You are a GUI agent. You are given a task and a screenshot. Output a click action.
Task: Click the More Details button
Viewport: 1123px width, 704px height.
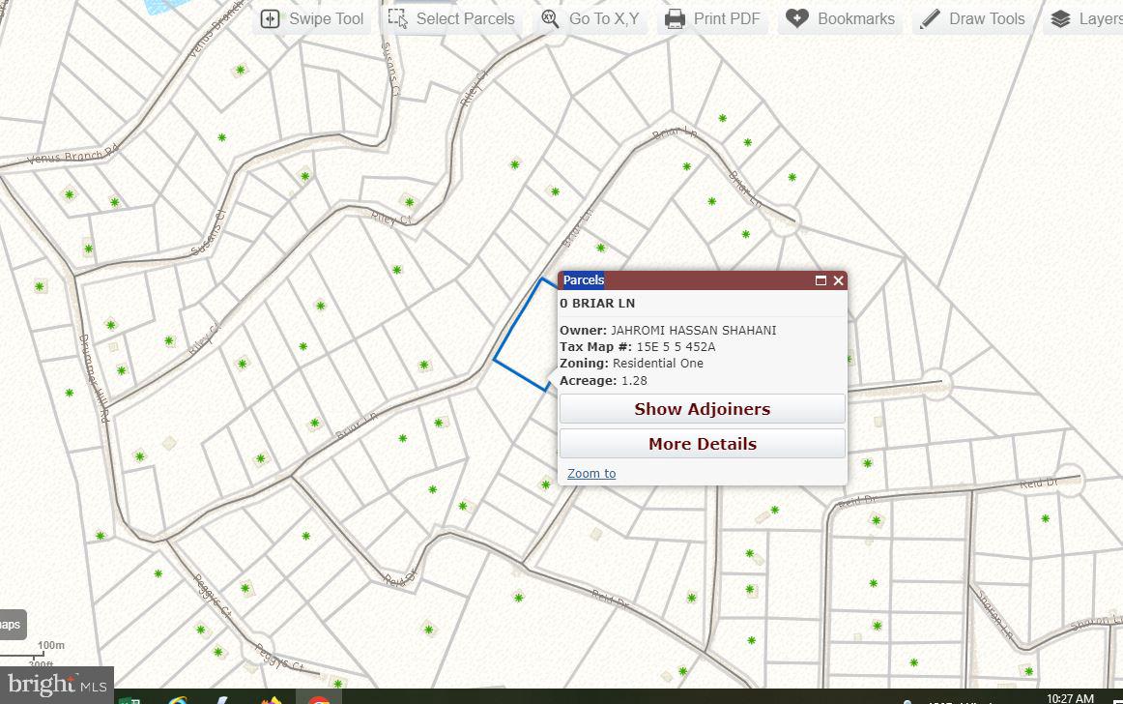[702, 444]
